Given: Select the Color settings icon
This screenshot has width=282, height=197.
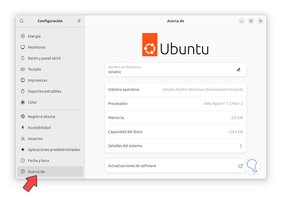Looking at the screenshot, I should coord(23,102).
